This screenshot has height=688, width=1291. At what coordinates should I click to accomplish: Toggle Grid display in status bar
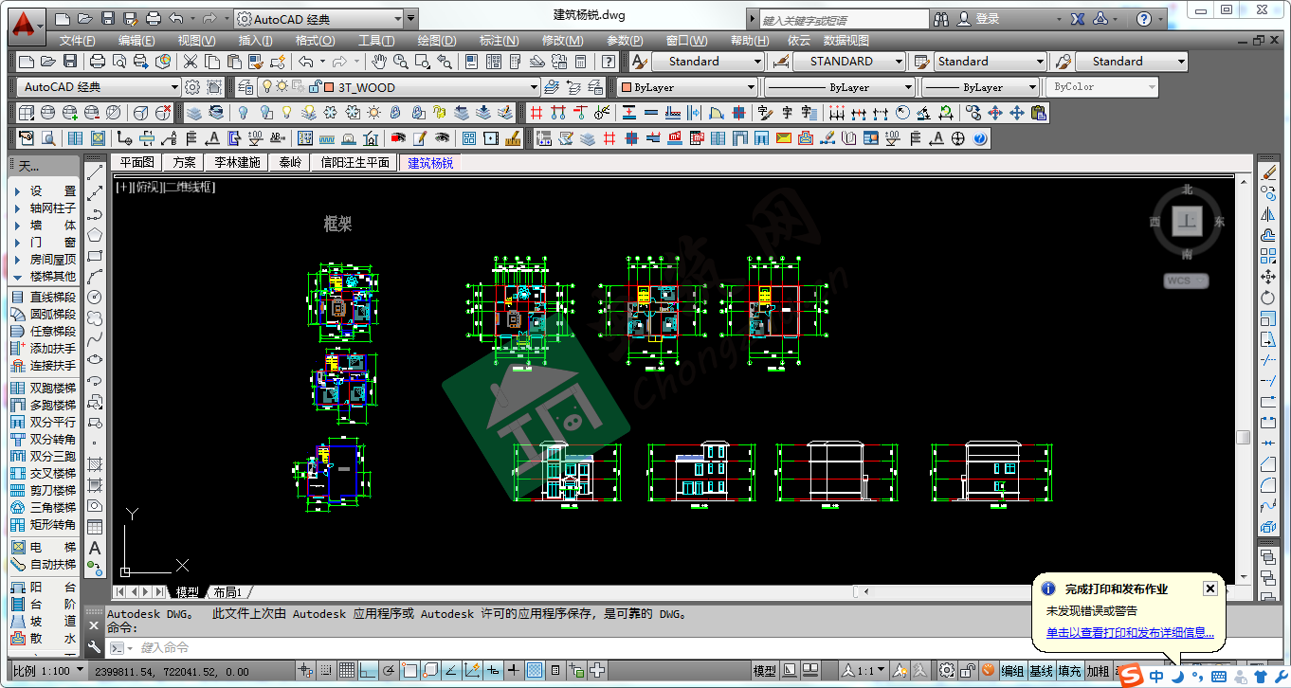348,671
